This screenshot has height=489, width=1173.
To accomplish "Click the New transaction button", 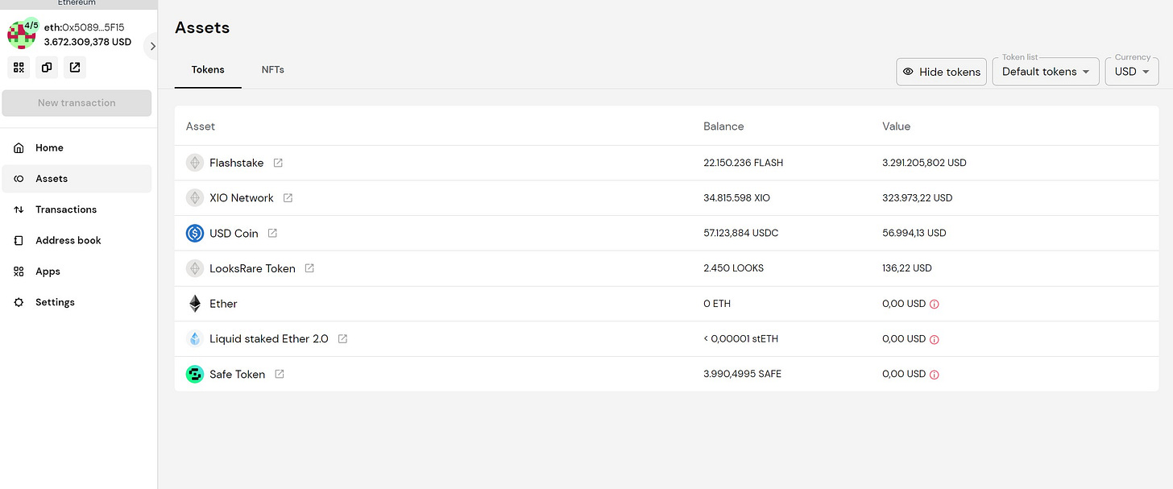I will tap(77, 103).
